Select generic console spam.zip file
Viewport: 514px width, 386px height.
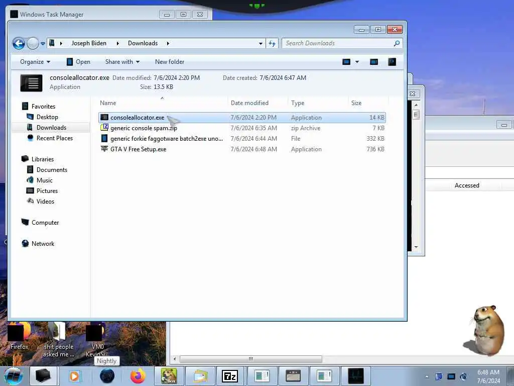tap(242, 128)
